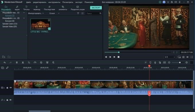Viewport: 195px width, 112px height.
Task: Click the ЭКСПОРТ button
Action: point(96,8)
